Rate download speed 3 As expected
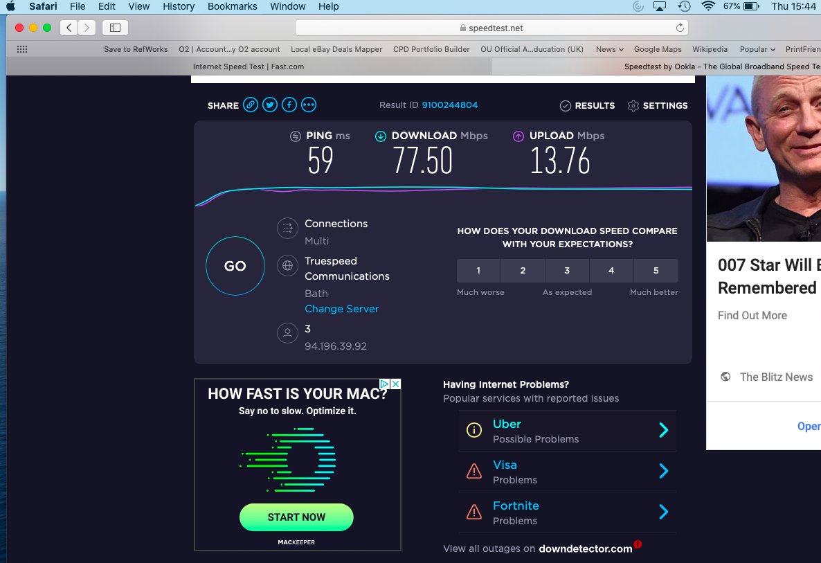 tap(567, 271)
